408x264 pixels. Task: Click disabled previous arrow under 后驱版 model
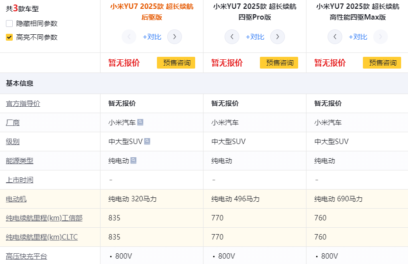(129, 37)
